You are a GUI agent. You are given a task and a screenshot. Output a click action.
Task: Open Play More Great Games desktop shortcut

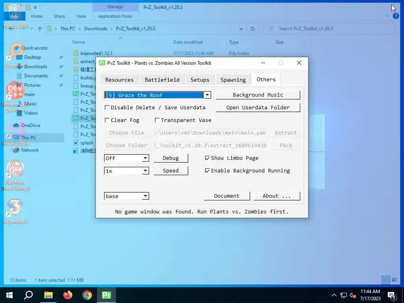(x=15, y=176)
